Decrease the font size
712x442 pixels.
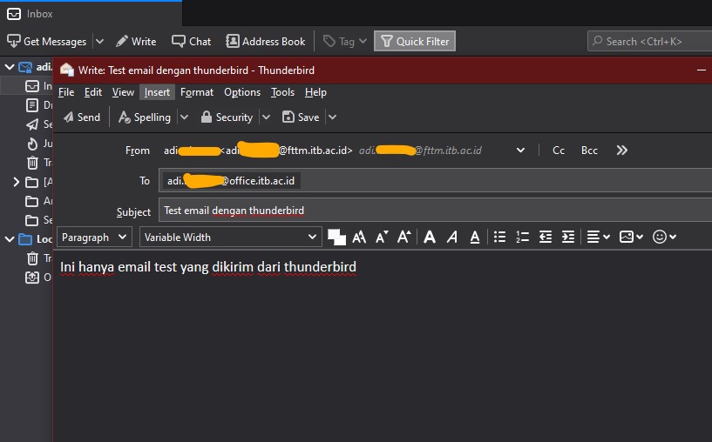coord(382,237)
